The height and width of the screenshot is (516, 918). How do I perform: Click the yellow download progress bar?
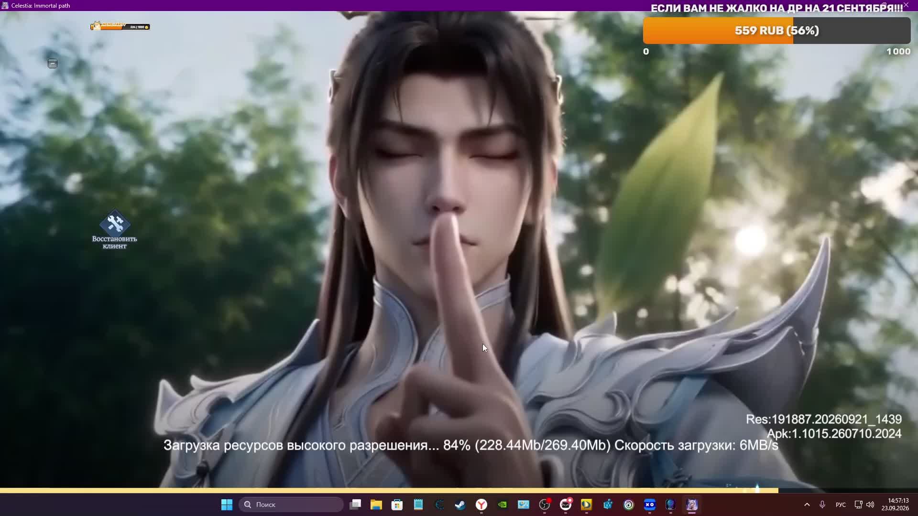[x=389, y=490]
